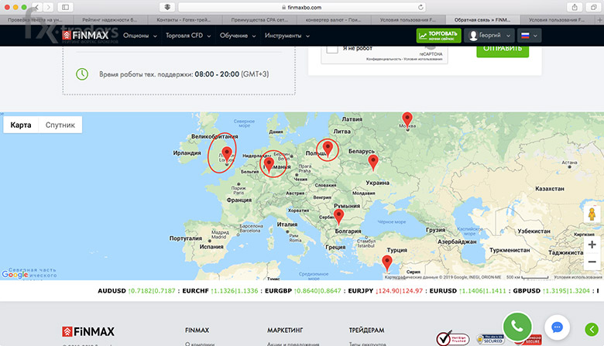Switch to the 'Проверка текста на ун...' tab
This screenshot has width=604, height=346.
[x=37, y=19]
